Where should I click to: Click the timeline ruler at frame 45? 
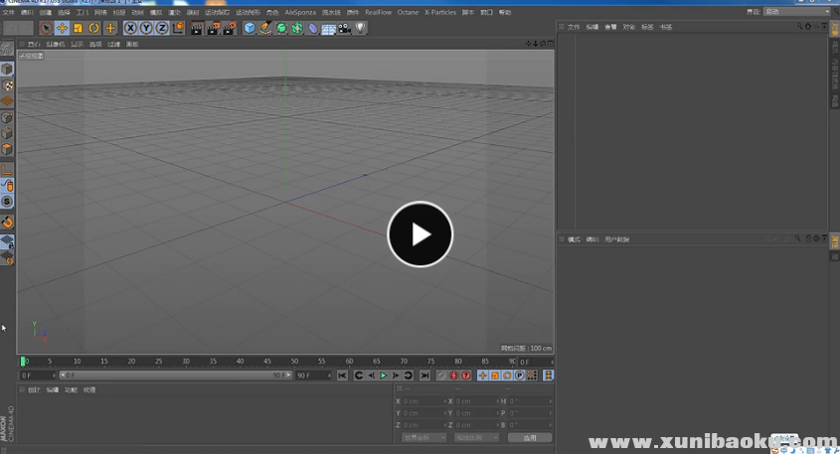[267, 362]
